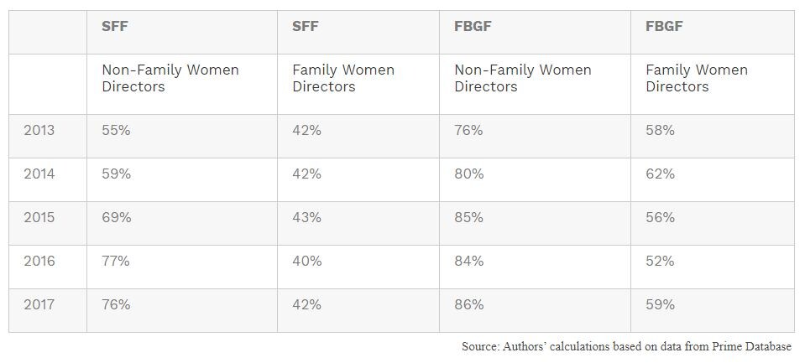Select the 85% value cell

coord(468,218)
